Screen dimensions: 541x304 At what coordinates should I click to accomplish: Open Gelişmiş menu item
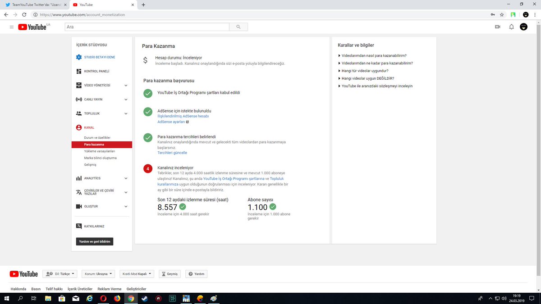coord(90,165)
